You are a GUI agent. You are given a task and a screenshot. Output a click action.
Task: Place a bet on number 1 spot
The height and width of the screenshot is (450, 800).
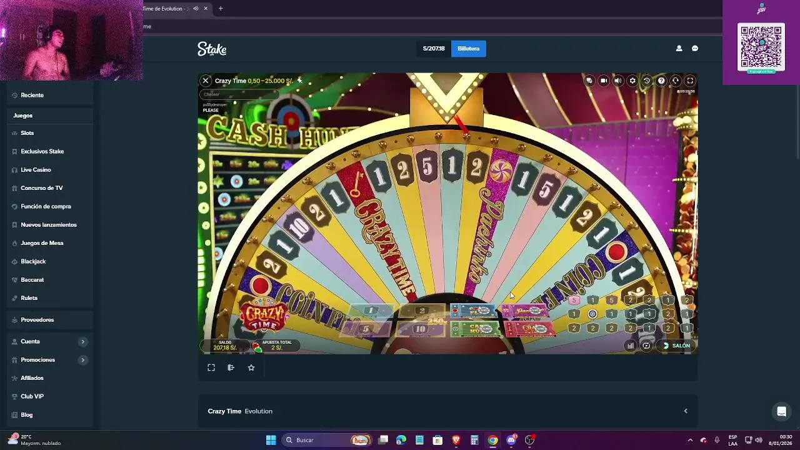(371, 311)
